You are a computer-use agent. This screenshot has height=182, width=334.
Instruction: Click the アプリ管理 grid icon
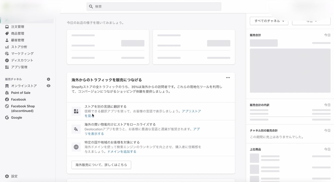pos(7,67)
